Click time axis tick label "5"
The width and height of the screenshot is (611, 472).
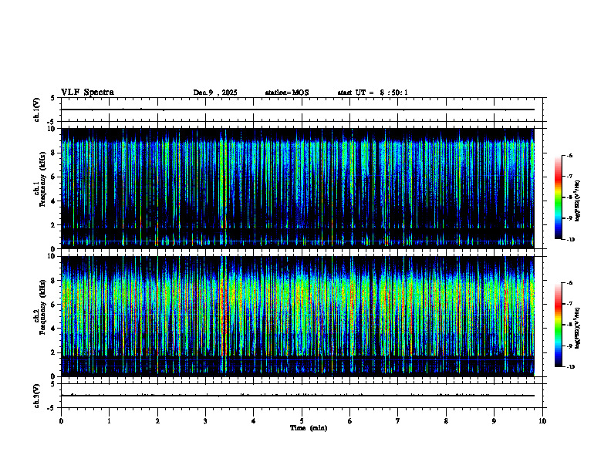302,421
